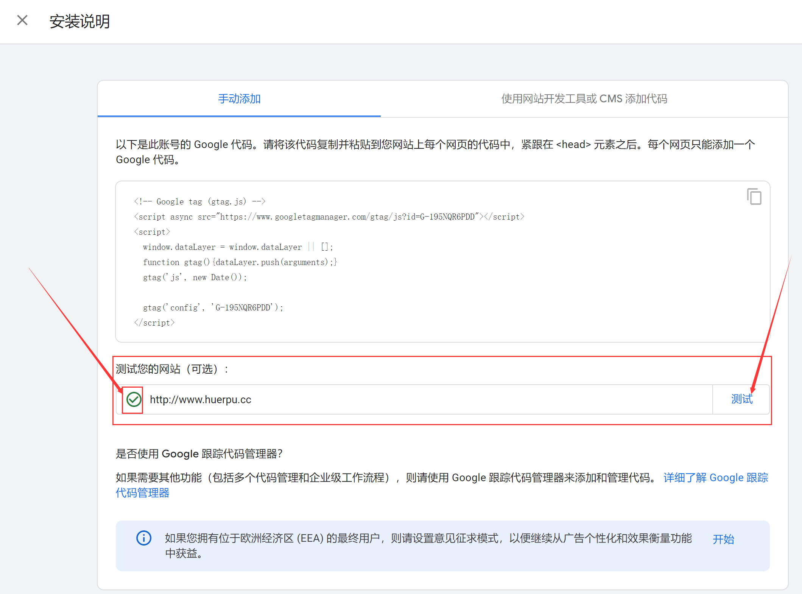Click the 是否使用 Google 跟踪代码管理器 heading

coord(199,454)
